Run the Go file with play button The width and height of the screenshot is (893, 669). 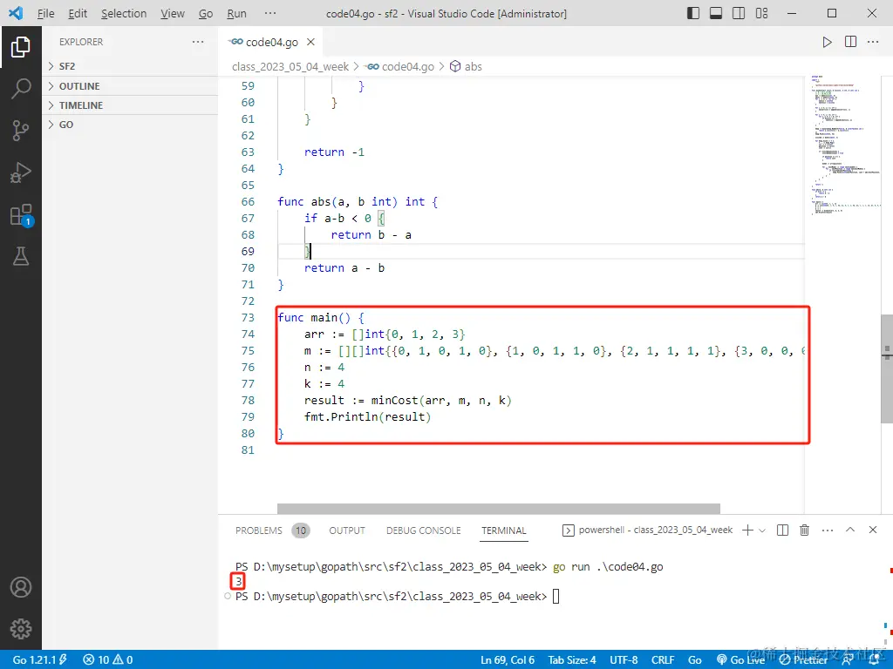coord(827,42)
